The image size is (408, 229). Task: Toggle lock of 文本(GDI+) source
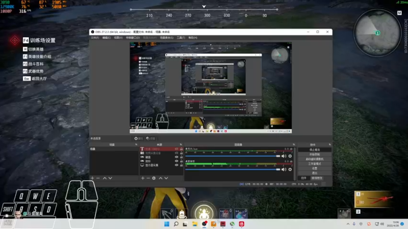pyautogui.click(x=182, y=149)
